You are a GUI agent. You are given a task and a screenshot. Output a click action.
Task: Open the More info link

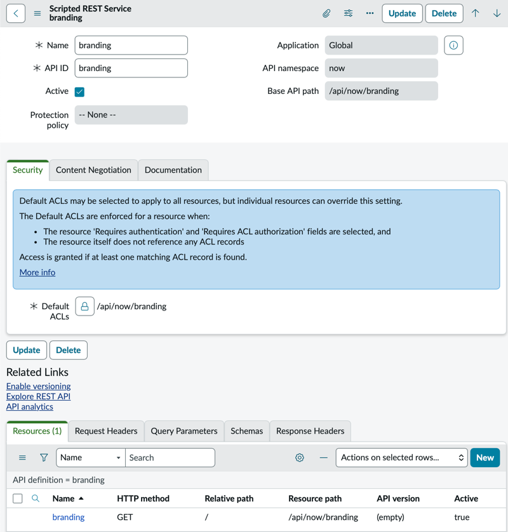point(37,272)
